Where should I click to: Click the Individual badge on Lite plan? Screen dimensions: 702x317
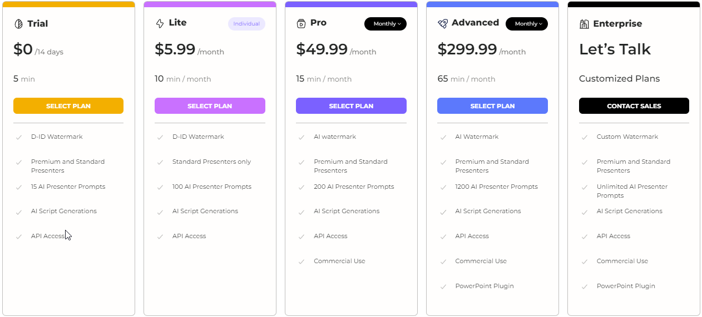point(246,24)
